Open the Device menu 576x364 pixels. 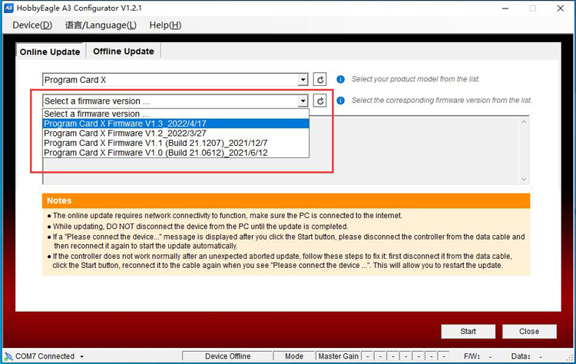tap(32, 25)
